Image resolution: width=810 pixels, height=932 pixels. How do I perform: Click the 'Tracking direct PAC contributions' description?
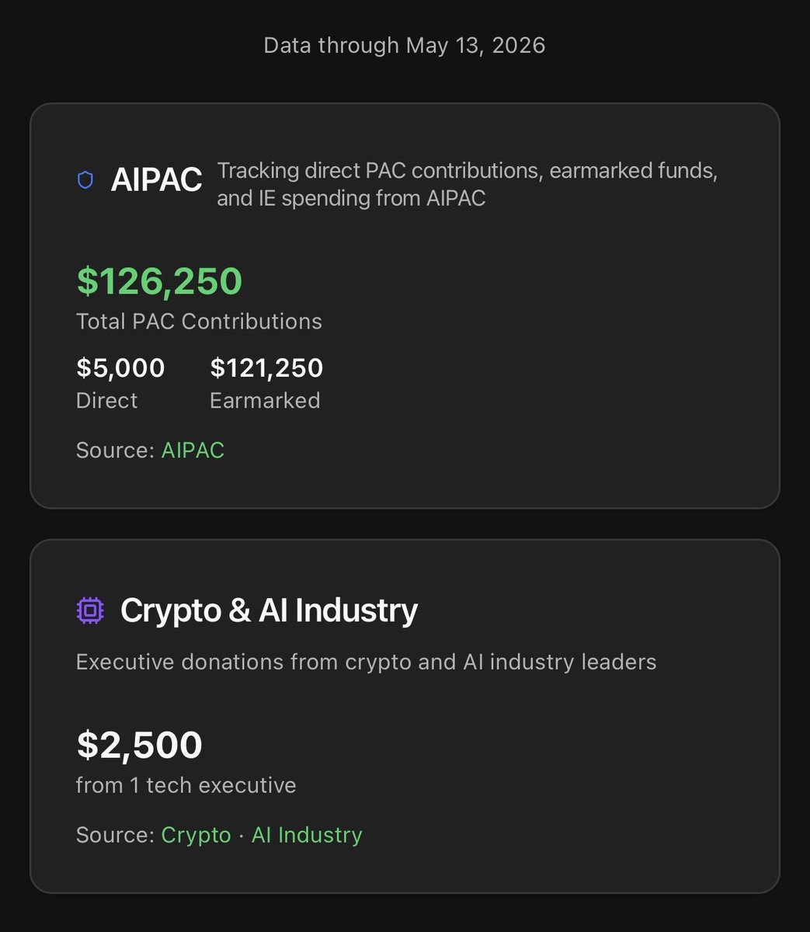click(x=468, y=184)
